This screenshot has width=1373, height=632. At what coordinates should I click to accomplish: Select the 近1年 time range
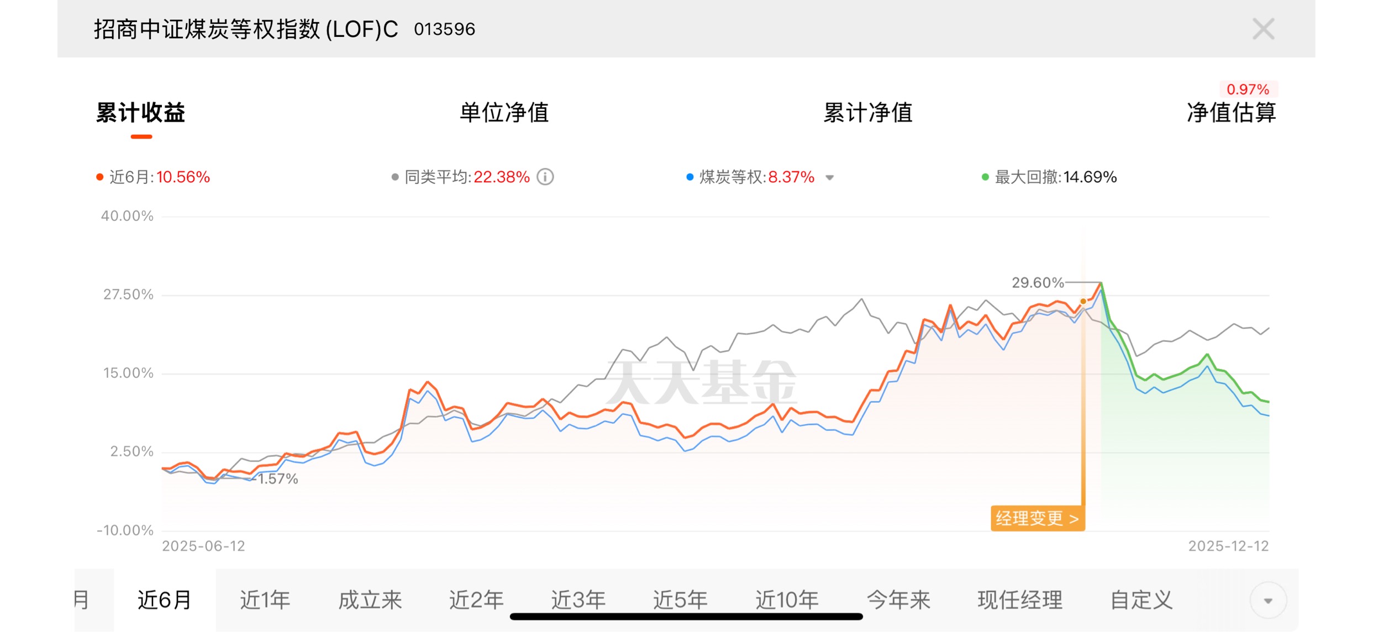265,600
